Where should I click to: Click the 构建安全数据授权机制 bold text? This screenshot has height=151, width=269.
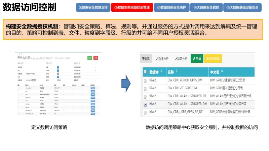(32, 27)
